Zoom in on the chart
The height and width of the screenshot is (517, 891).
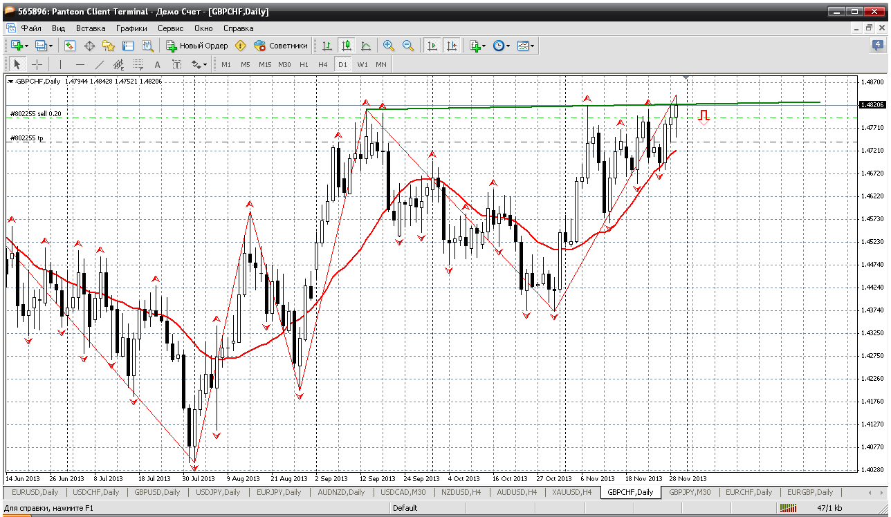[x=389, y=46]
